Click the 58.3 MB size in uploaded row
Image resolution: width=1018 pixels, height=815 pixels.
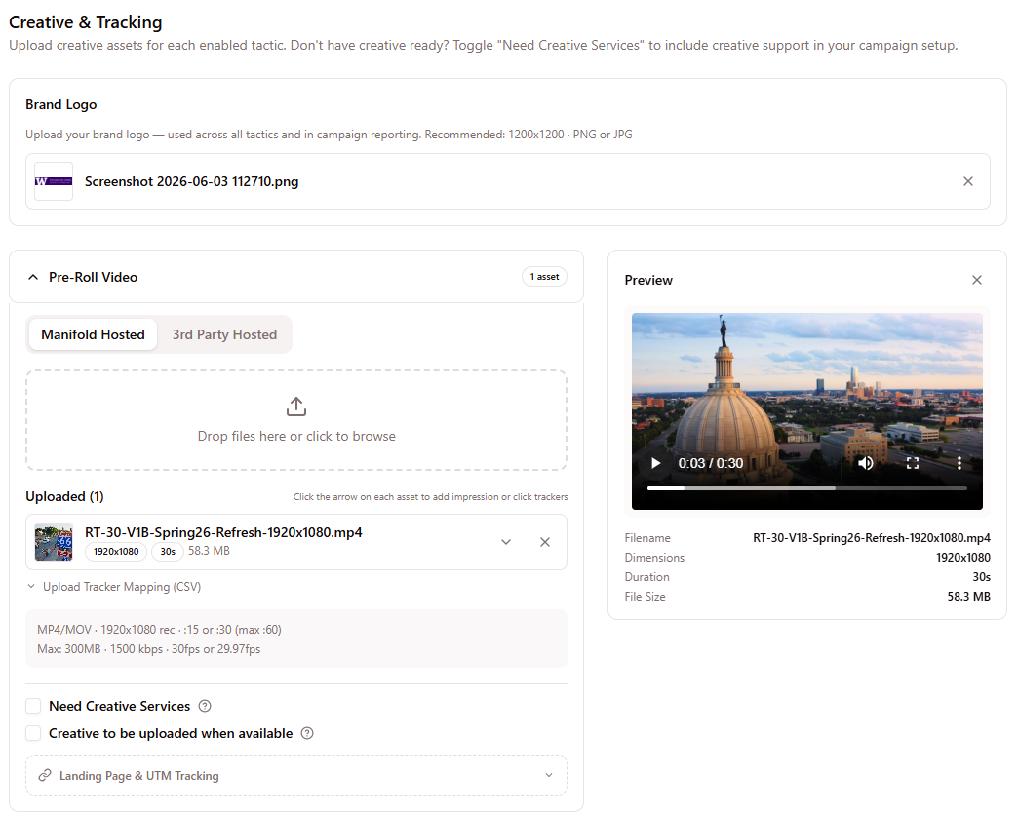(x=209, y=551)
